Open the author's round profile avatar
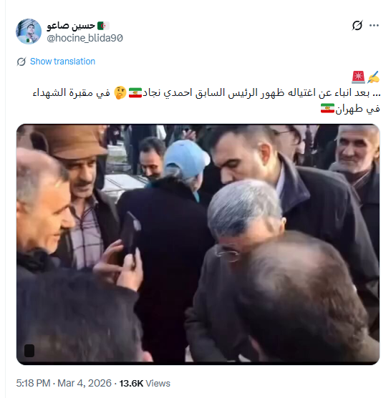Viewport: 391px width, 398px height. (x=29, y=31)
